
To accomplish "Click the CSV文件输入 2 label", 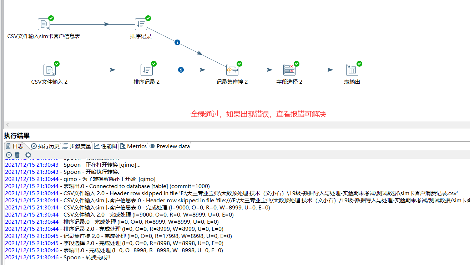I will pos(50,82).
